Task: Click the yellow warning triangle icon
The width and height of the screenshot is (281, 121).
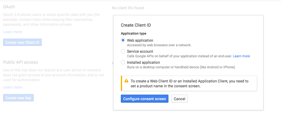Action: (x=126, y=81)
